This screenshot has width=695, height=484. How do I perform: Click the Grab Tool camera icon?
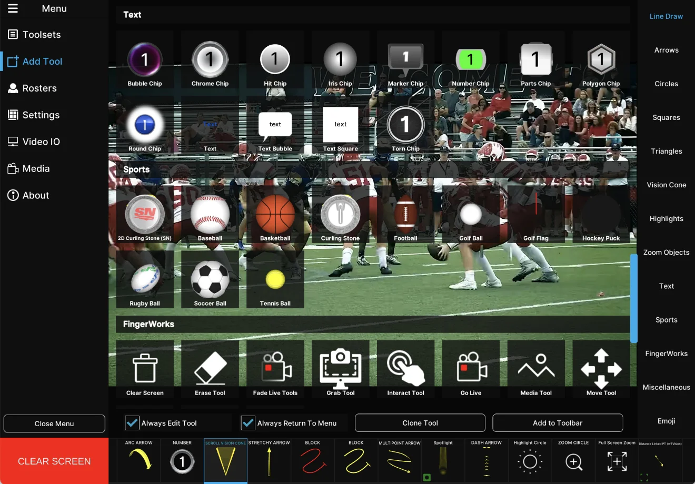[340, 368]
